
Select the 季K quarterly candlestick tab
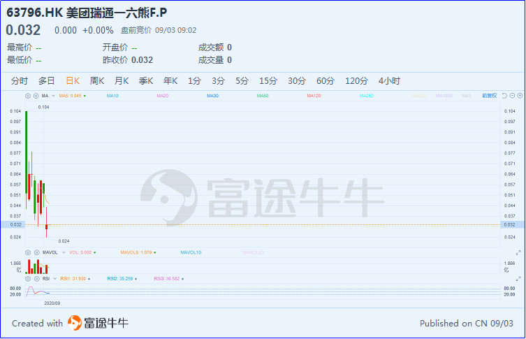[x=146, y=81]
